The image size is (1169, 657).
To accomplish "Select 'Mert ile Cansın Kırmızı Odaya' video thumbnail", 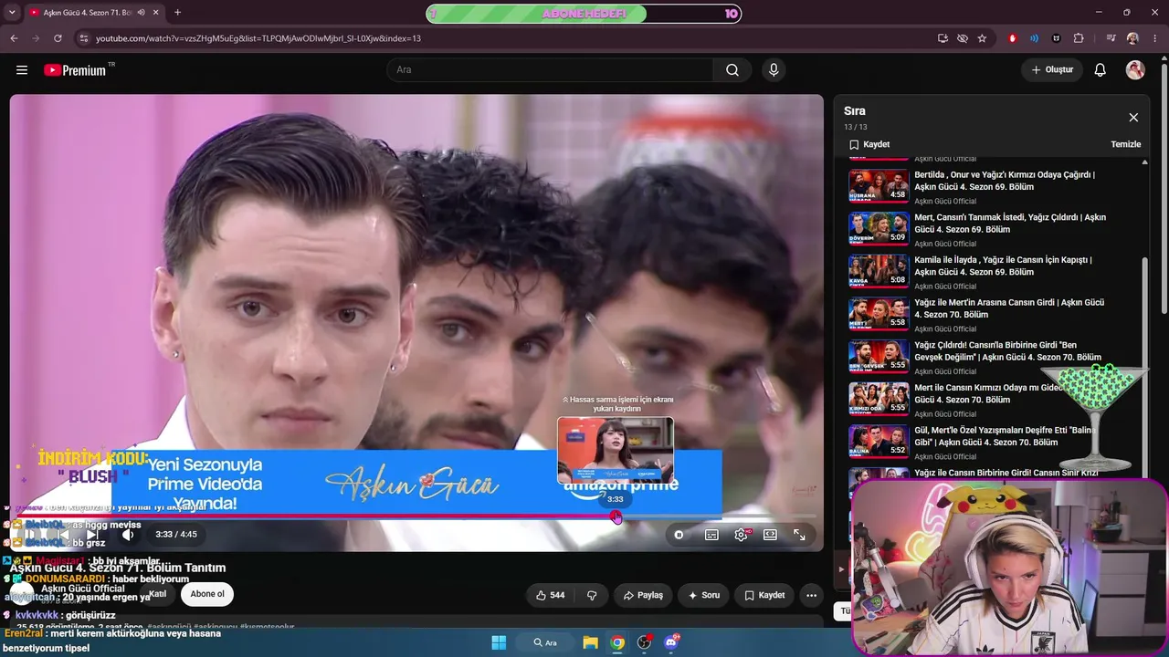I will pyautogui.click(x=879, y=399).
